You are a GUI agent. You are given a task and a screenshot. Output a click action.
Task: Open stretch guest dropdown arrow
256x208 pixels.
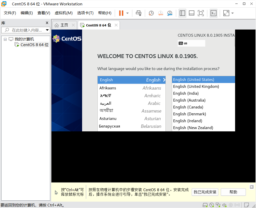click(x=233, y=13)
